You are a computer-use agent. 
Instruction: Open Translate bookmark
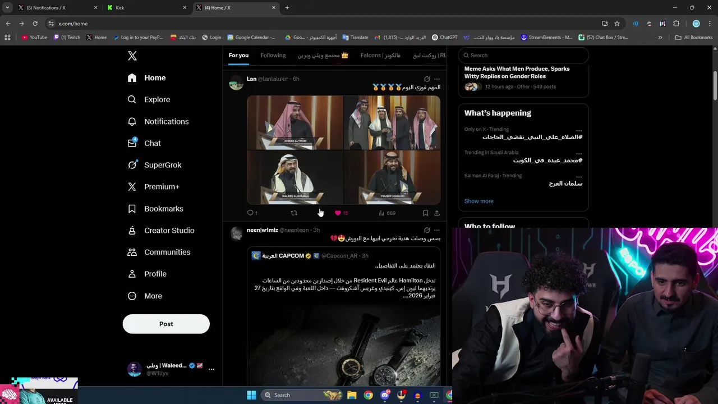356,38
